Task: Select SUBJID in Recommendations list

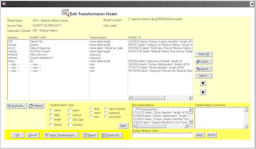Action: pos(161,122)
